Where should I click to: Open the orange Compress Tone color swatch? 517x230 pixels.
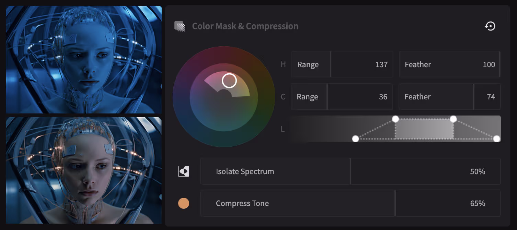(184, 203)
